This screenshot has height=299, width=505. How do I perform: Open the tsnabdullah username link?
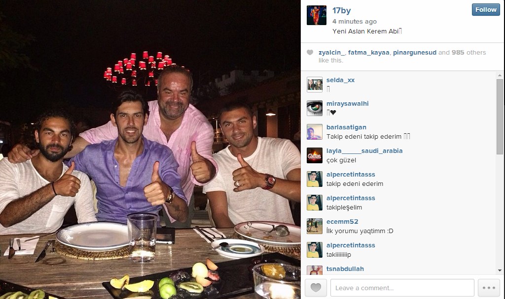click(x=345, y=269)
